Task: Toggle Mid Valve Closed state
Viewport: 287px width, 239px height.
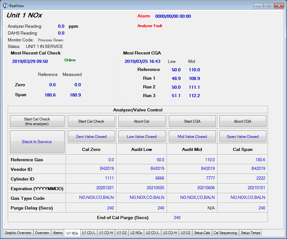Action: click(x=192, y=136)
